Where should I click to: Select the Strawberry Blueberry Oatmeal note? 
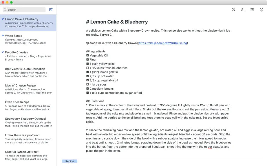click(x=28, y=122)
